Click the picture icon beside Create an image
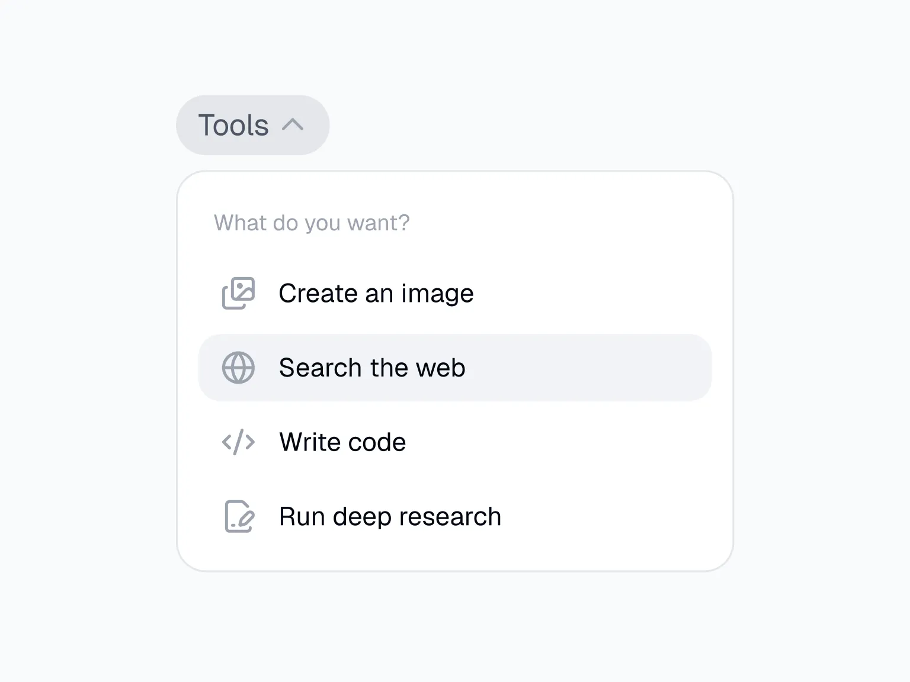 (237, 292)
